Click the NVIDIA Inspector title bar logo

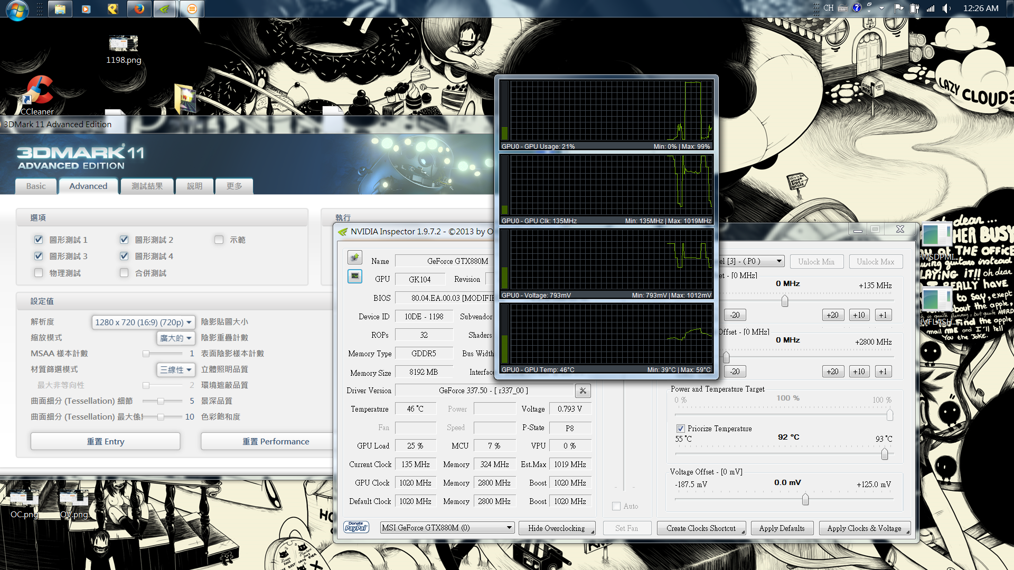343,232
